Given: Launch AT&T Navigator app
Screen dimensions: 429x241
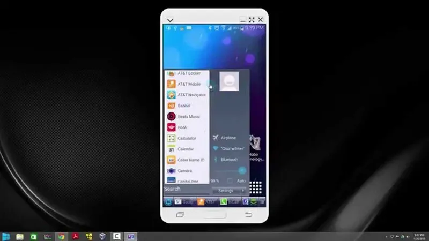Looking at the screenshot, I should point(187,95).
